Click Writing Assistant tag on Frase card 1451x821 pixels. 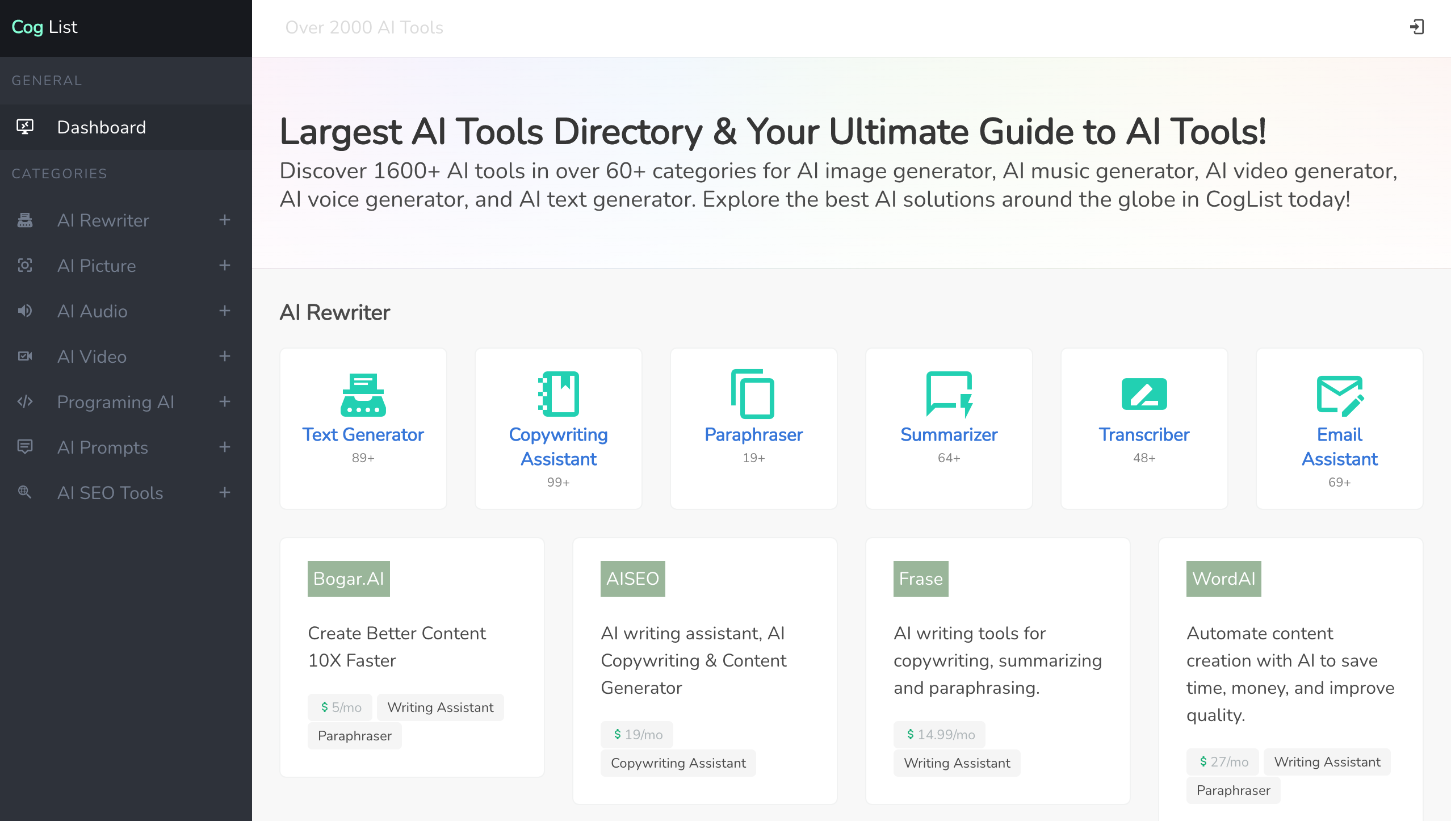pyautogui.click(x=957, y=763)
